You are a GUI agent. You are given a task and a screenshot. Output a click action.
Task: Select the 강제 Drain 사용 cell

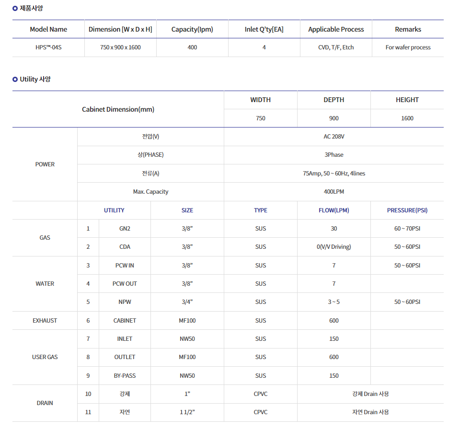370,394
